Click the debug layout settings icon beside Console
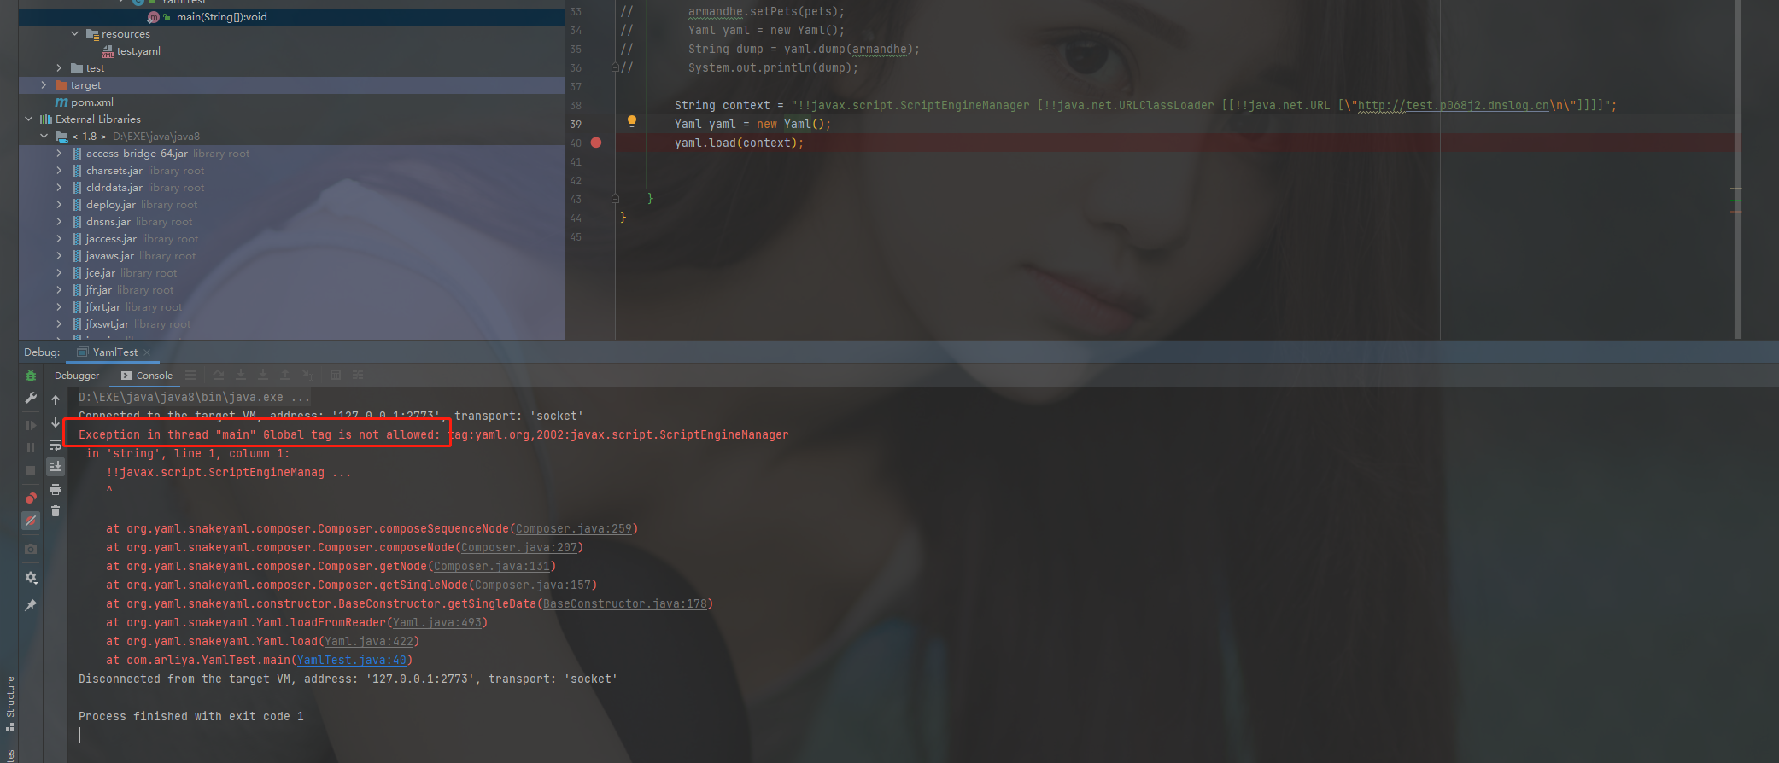The width and height of the screenshot is (1779, 763). pyautogui.click(x=190, y=376)
